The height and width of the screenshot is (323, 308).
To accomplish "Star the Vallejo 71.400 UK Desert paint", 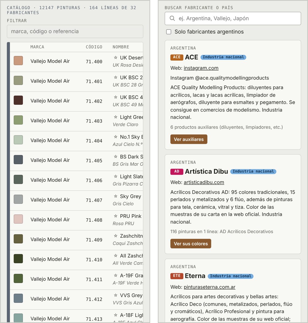I will tap(115, 58).
